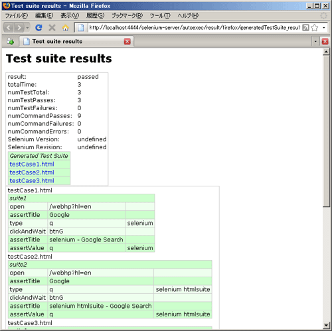Screen dimensions: 332x331
Task: Click the 'suite1' table header
Action: [x=81, y=198]
